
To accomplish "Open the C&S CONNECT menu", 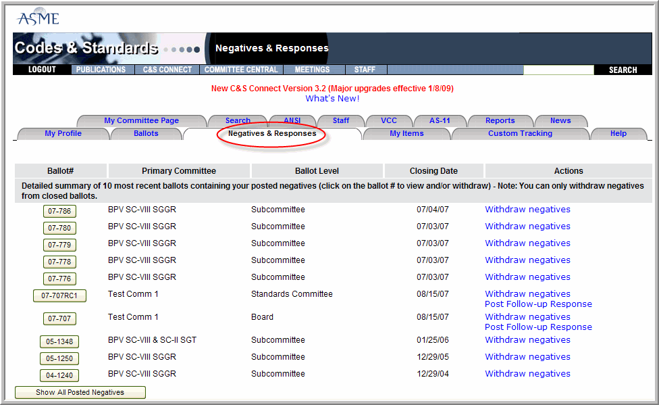I will [x=167, y=70].
